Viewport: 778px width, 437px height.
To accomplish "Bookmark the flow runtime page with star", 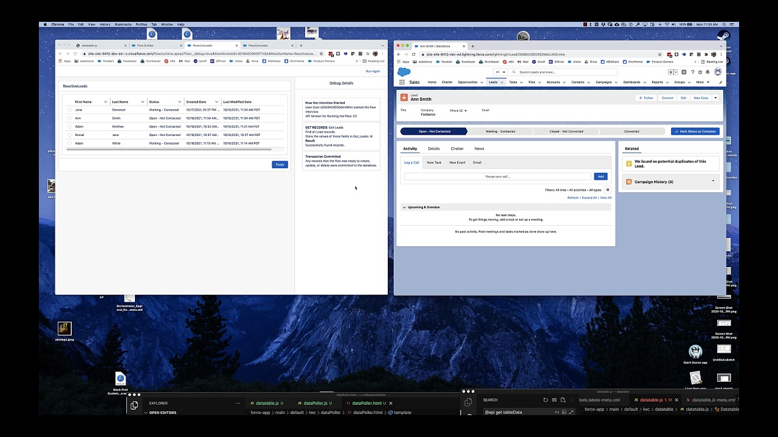I will (x=321, y=53).
